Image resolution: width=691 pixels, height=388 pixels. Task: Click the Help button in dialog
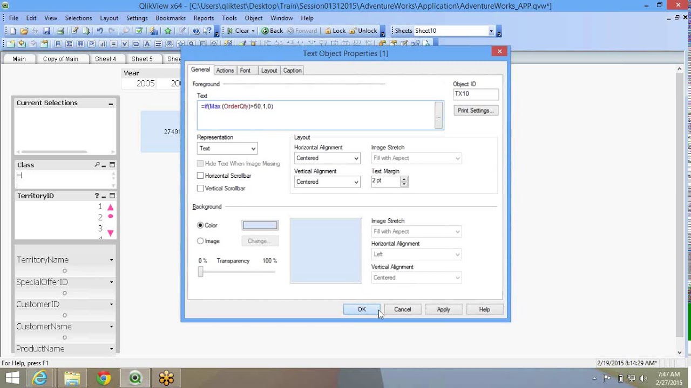[485, 310]
